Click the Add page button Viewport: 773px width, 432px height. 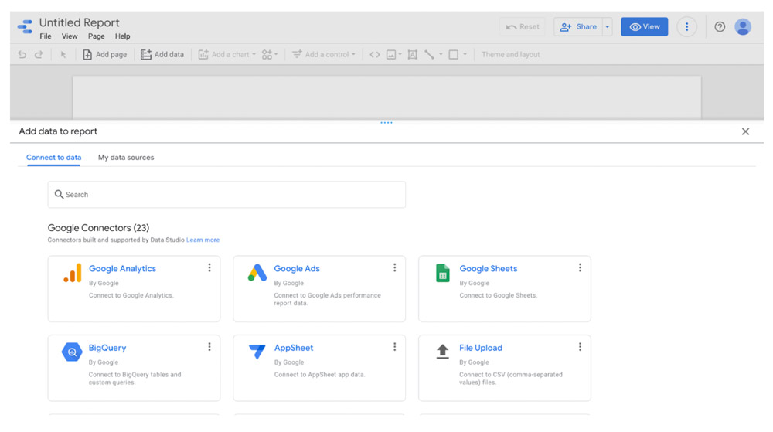[x=104, y=55]
